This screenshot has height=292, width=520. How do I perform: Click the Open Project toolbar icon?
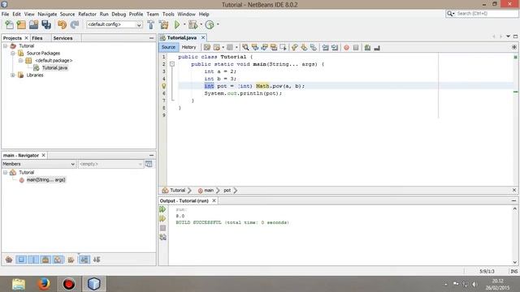pyautogui.click(x=33, y=24)
